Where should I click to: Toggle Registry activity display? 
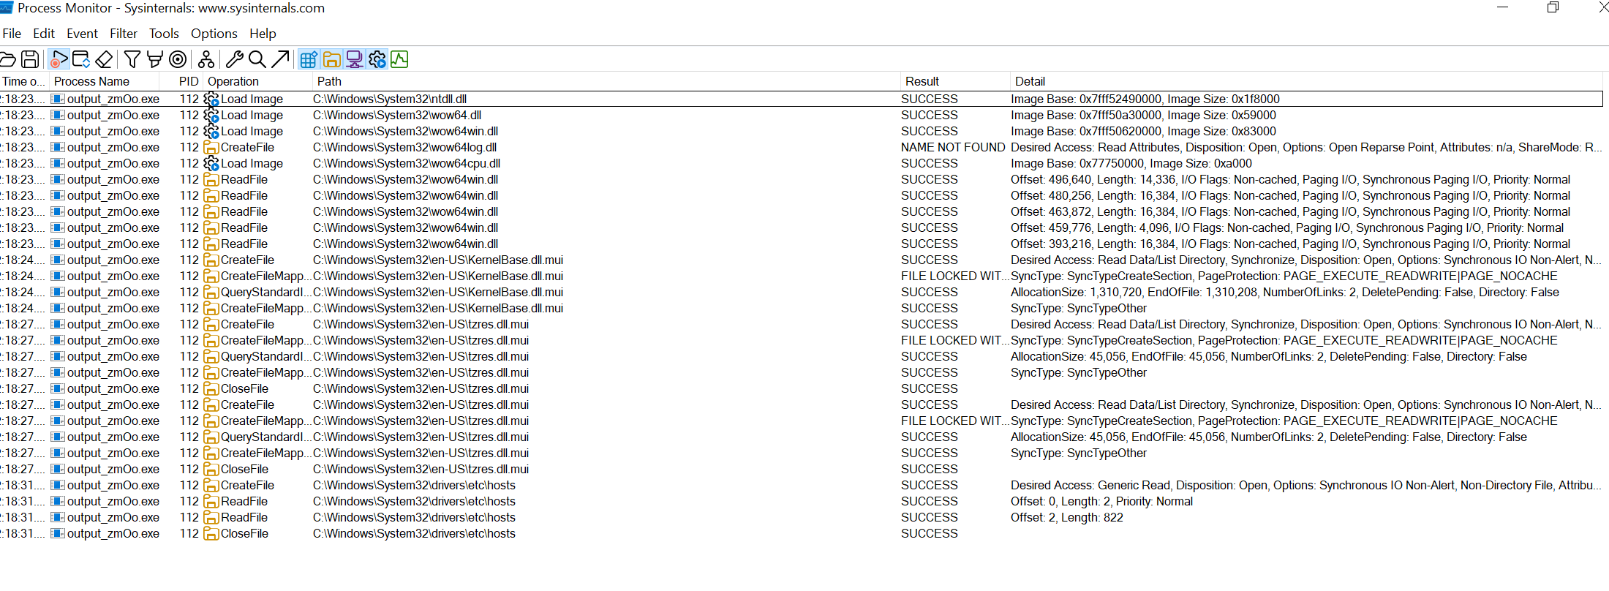pyautogui.click(x=309, y=59)
